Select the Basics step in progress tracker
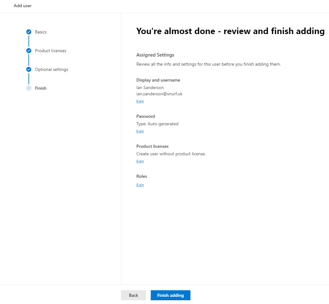The image size is (329, 304). pyautogui.click(x=41, y=32)
